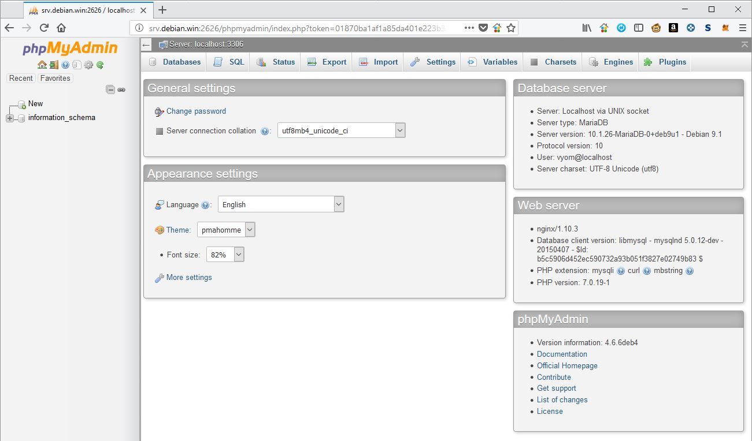Open the Font size dropdown
This screenshot has height=441, width=752.
[x=225, y=255]
